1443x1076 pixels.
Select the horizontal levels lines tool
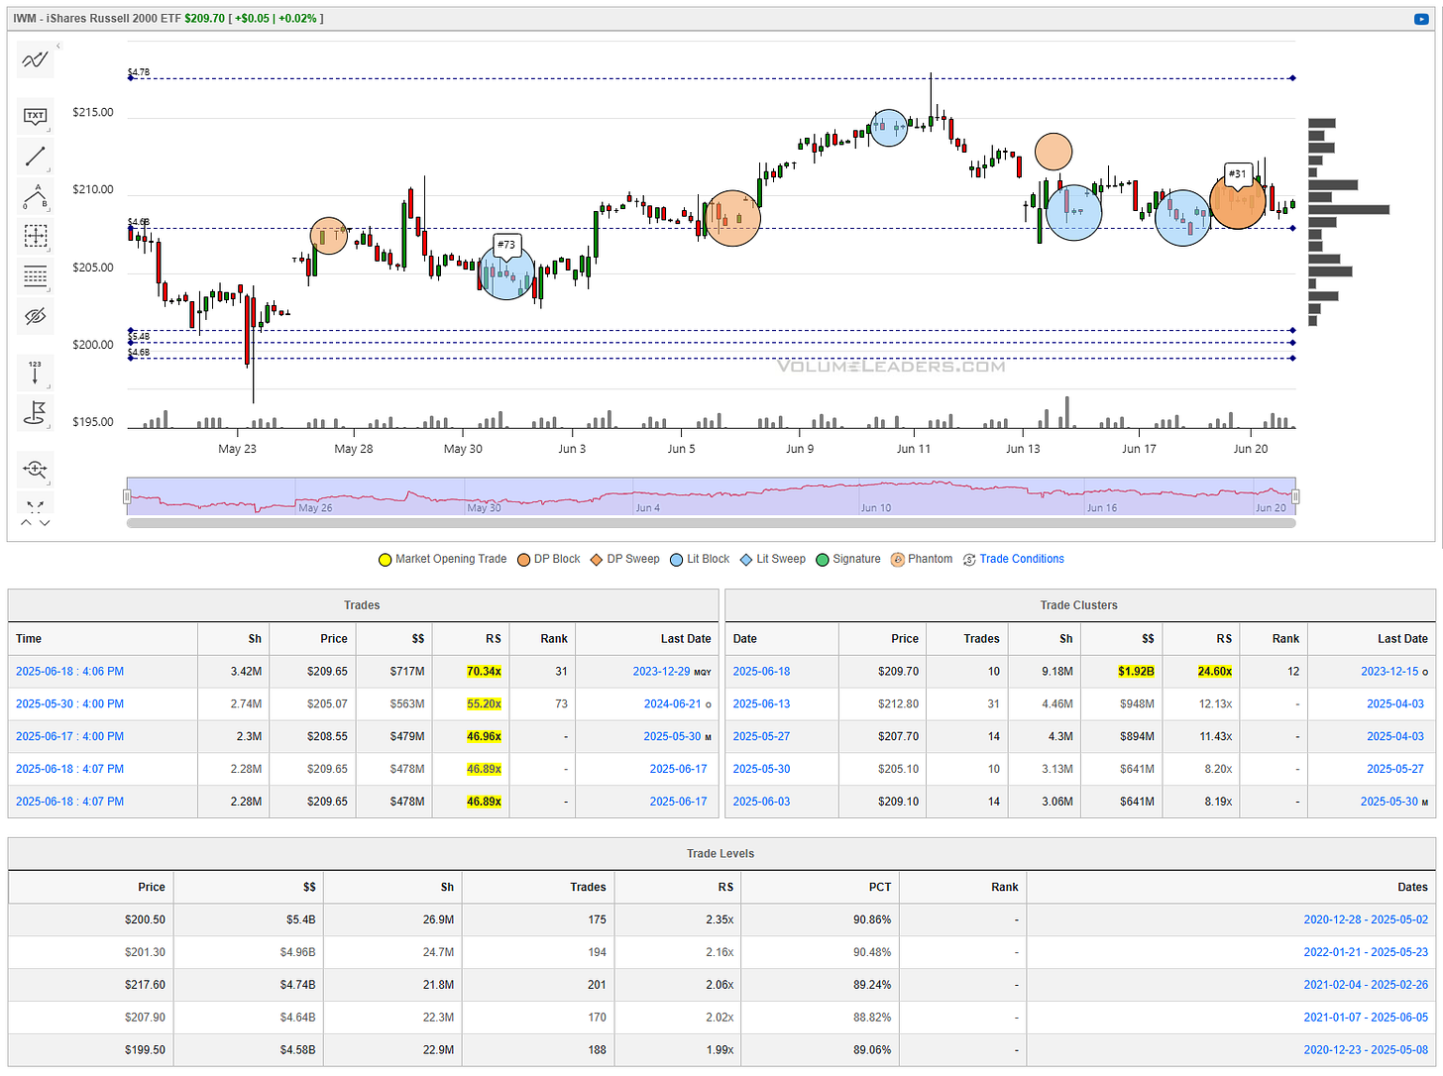click(x=36, y=275)
